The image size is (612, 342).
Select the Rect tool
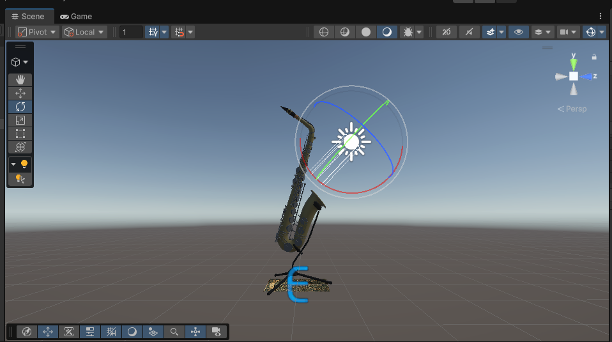pos(20,134)
